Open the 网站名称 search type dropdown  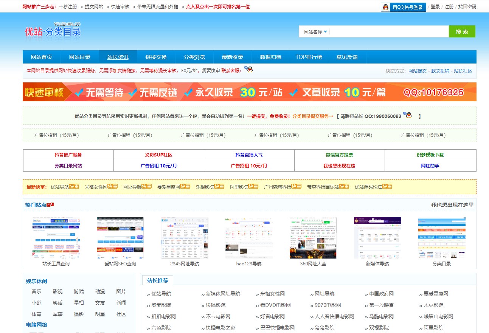click(315, 32)
